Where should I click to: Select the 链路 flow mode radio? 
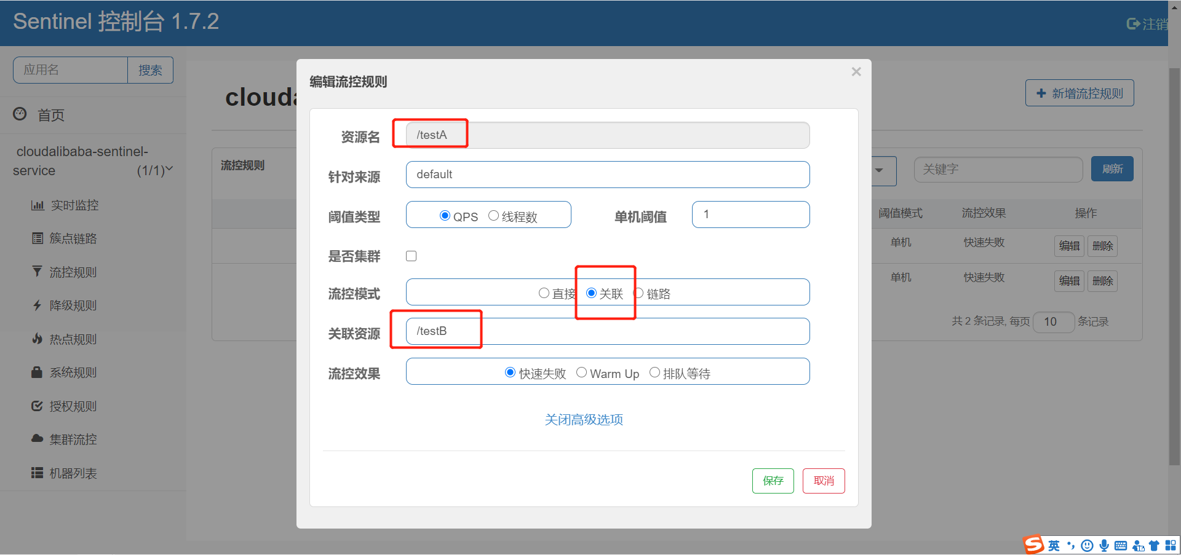coord(639,293)
